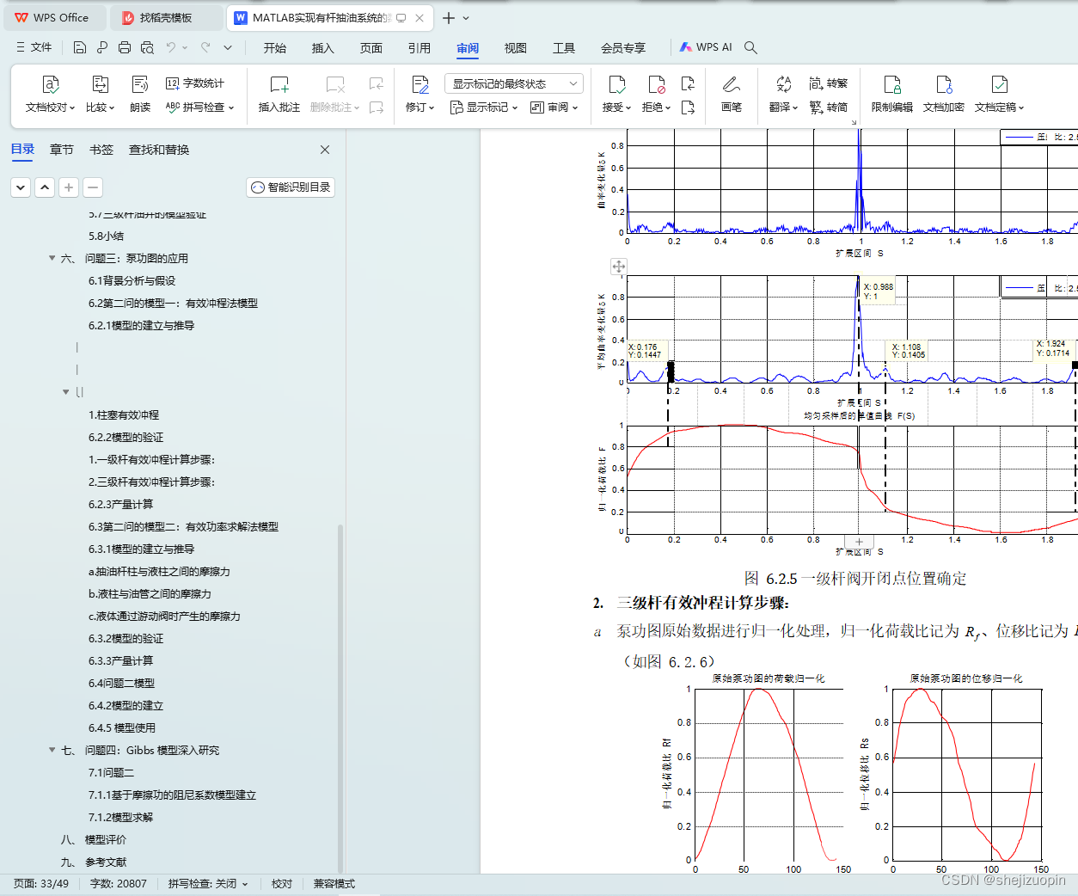Click the undo arrow icon

(x=170, y=47)
